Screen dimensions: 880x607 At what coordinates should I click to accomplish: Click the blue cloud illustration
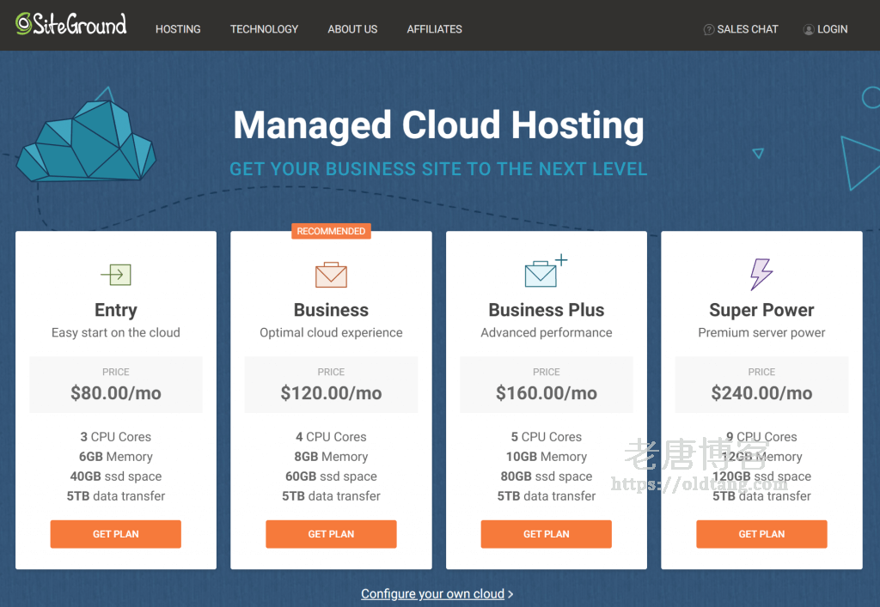pyautogui.click(x=86, y=142)
